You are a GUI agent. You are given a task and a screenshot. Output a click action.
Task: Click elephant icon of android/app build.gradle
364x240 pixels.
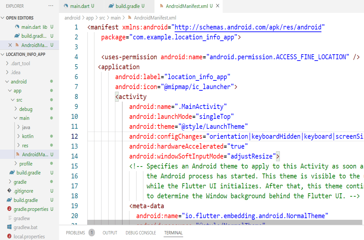coord(12,172)
